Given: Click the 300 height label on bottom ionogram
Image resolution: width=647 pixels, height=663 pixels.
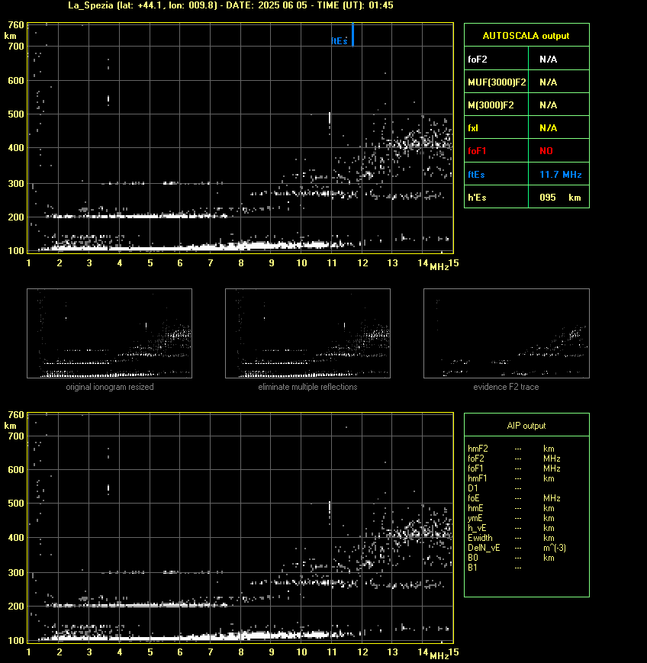Looking at the screenshot, I should pyautogui.click(x=16, y=572).
